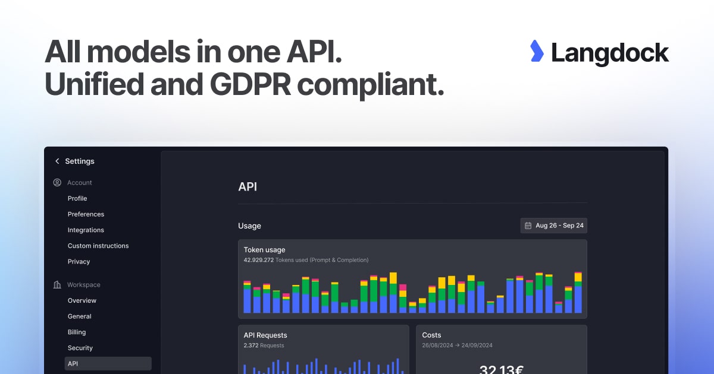Click the Langdock logo icon
This screenshot has height=374, width=714.
[x=536, y=52]
